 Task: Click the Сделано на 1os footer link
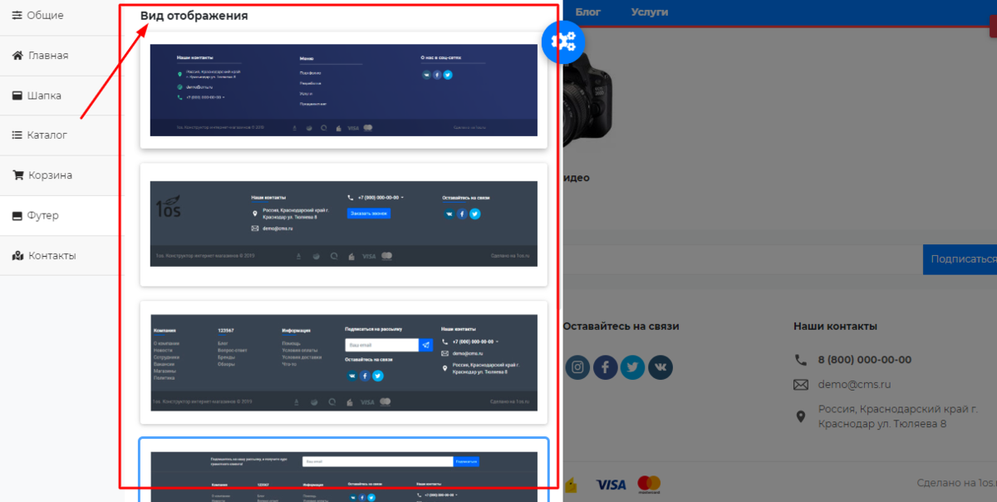[956, 483]
